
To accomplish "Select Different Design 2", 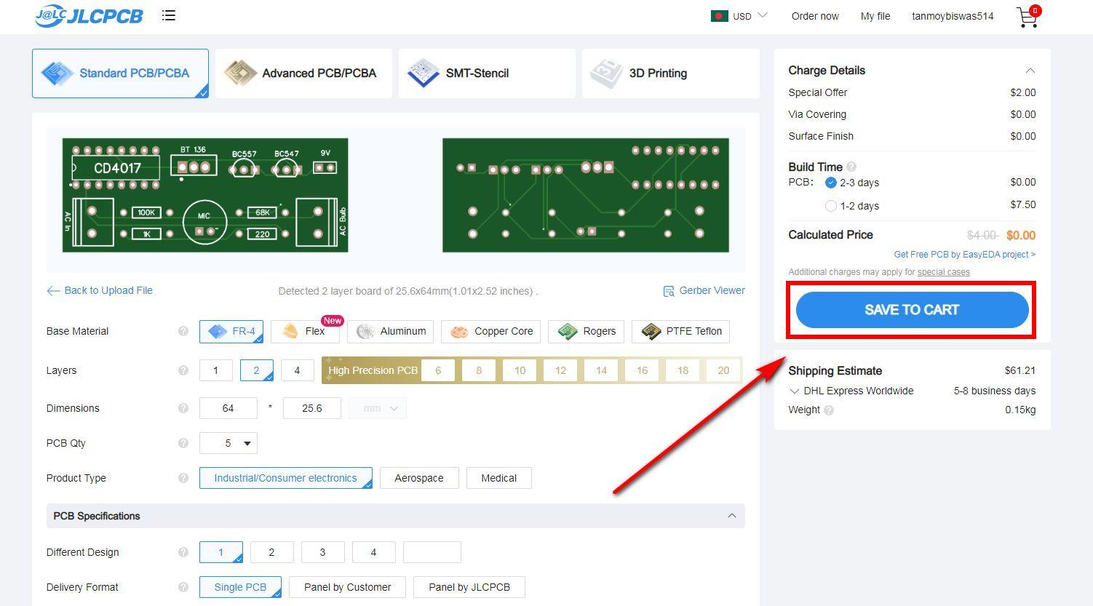I will click(271, 552).
